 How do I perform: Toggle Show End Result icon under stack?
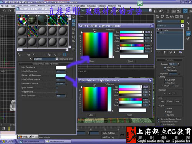165,52
